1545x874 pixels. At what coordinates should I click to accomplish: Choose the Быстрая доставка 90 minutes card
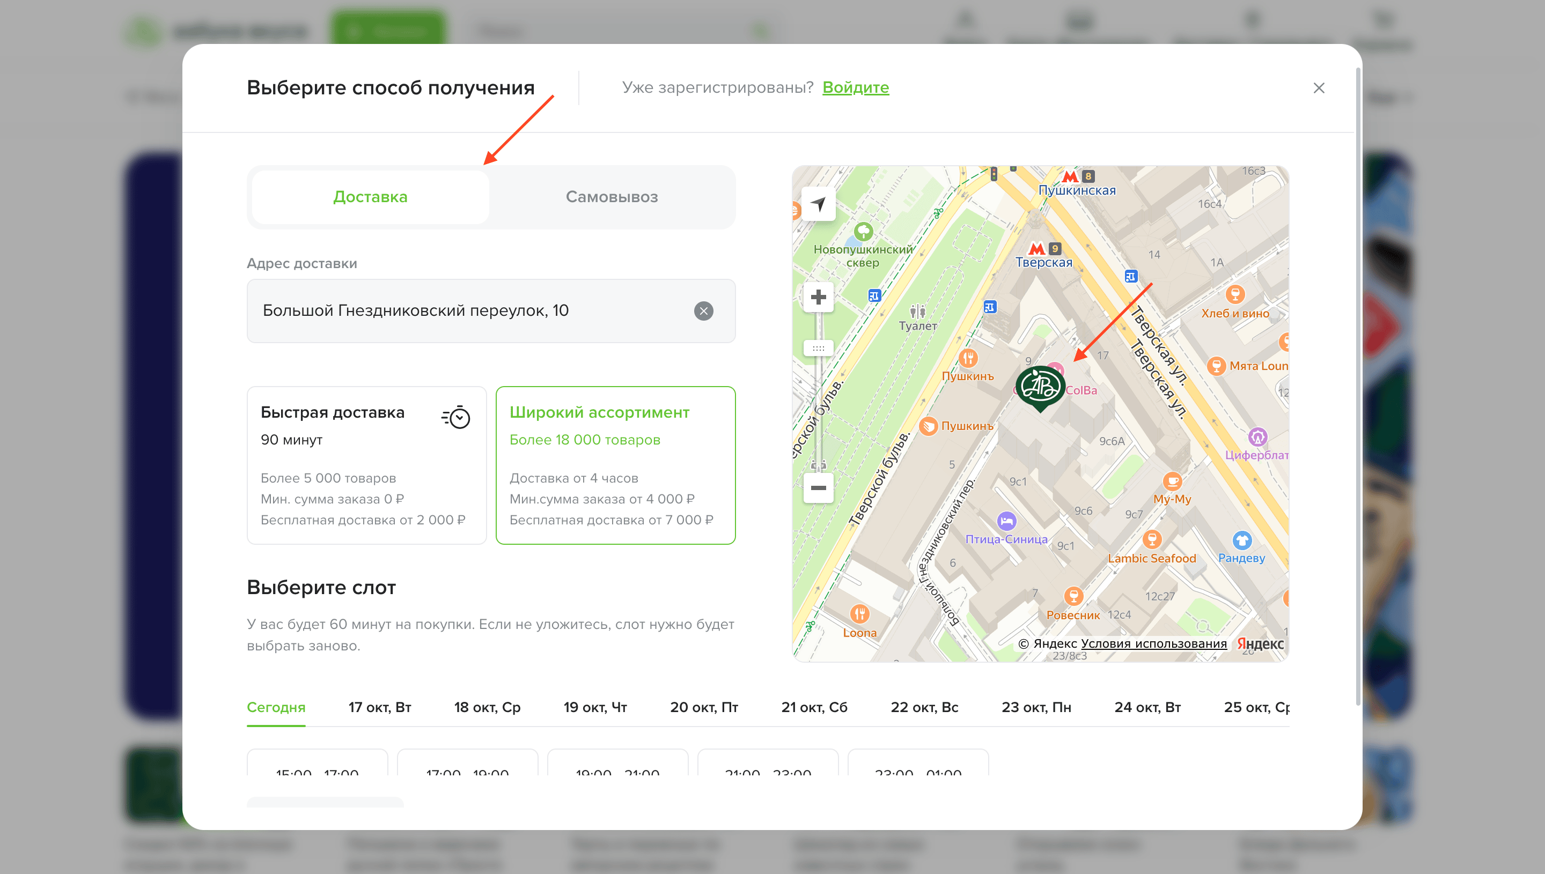click(x=366, y=465)
